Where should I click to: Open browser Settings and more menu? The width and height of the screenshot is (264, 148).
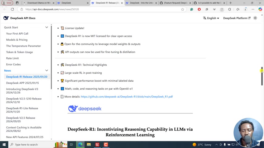tap(253, 9)
